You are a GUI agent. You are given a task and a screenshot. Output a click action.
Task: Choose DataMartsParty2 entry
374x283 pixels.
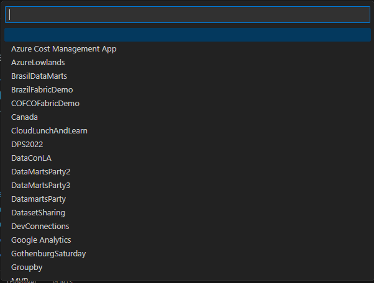click(188, 171)
